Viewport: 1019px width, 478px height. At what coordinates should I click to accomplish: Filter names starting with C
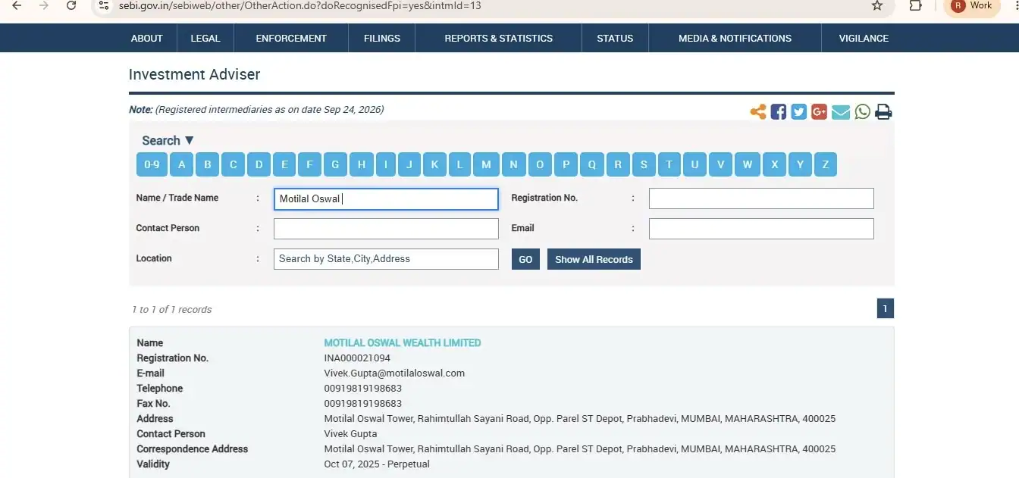click(233, 164)
